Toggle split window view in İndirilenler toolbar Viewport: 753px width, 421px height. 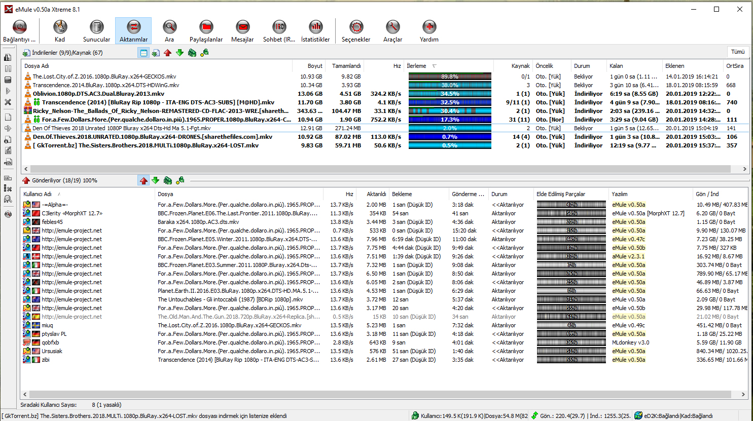coord(144,53)
